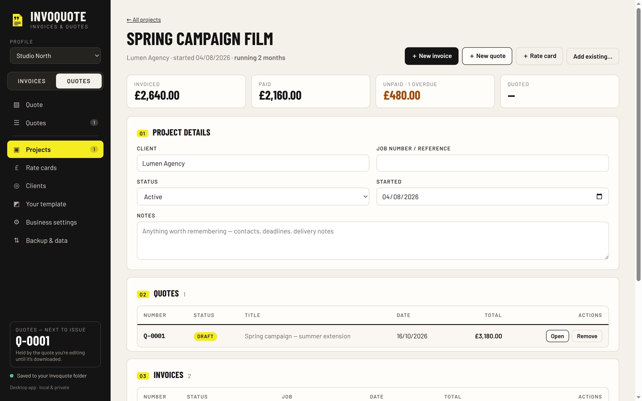Click the Unpaid £480.00 overdue card
642x401 pixels.
coord(435,91)
